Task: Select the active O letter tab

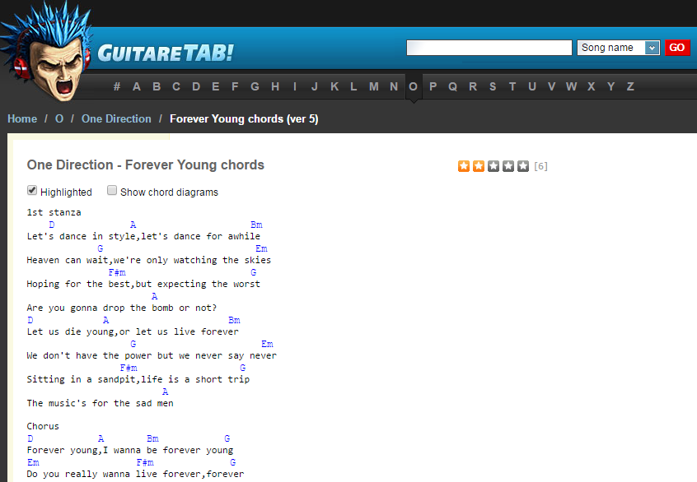Action: pos(414,86)
